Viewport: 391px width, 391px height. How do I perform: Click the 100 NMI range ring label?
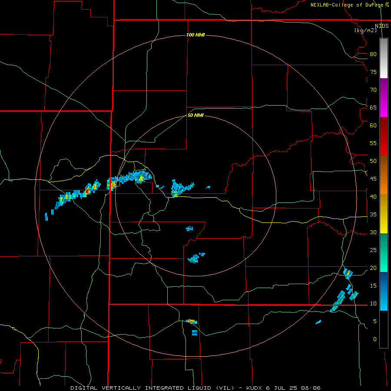195,35
